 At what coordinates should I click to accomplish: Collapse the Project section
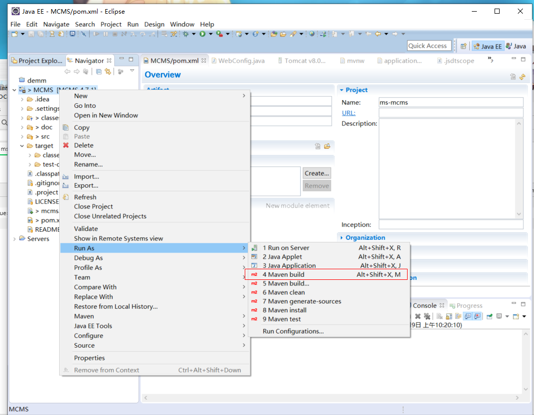pos(341,90)
